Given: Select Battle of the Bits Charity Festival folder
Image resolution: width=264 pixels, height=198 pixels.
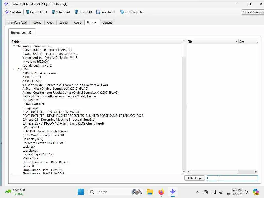Looking at the screenshot, I should [60, 96].
